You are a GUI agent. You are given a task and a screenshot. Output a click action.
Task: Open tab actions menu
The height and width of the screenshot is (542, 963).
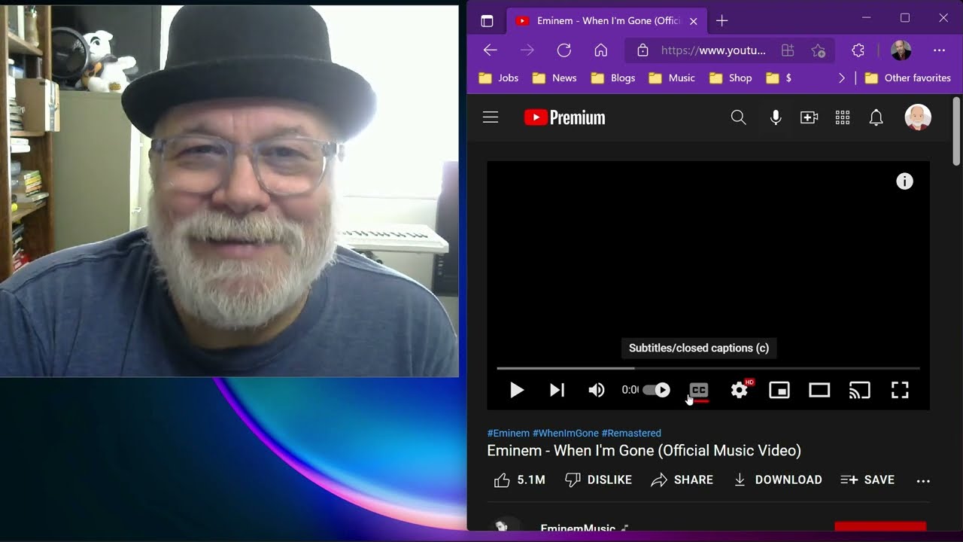pos(487,21)
